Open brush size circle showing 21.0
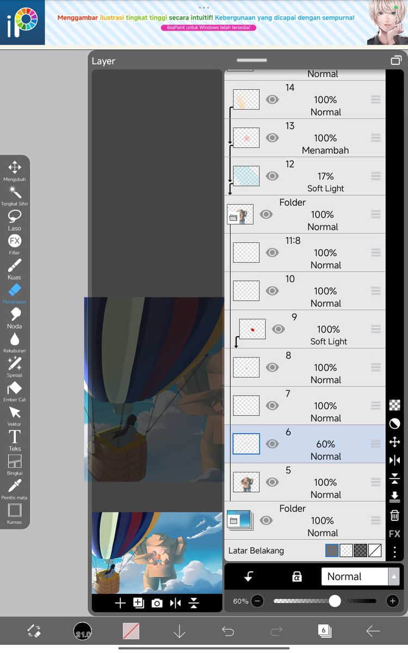Screen dimensions: 408x653 pos(82,631)
